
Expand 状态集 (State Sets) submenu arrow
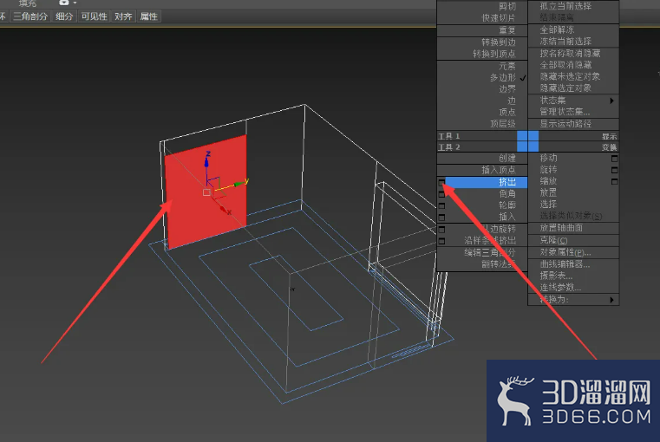(x=611, y=101)
